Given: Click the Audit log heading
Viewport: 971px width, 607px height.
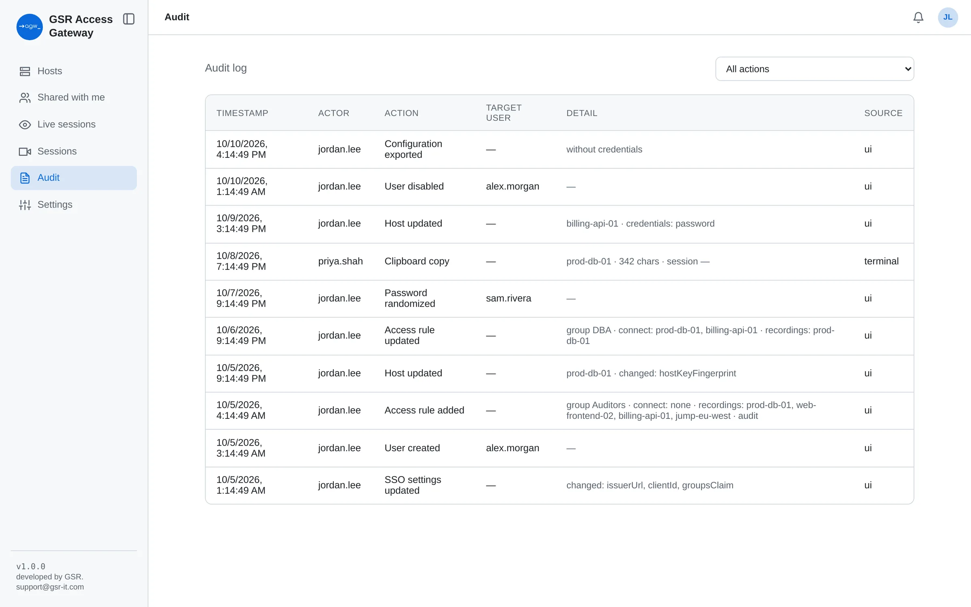Looking at the screenshot, I should 226,68.
